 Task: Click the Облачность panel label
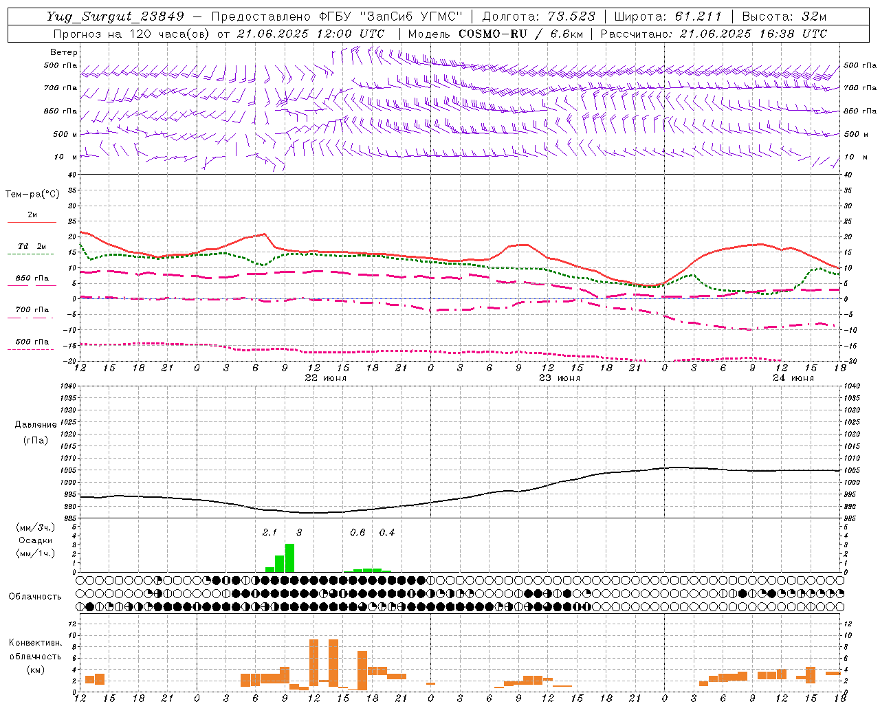pos(35,597)
